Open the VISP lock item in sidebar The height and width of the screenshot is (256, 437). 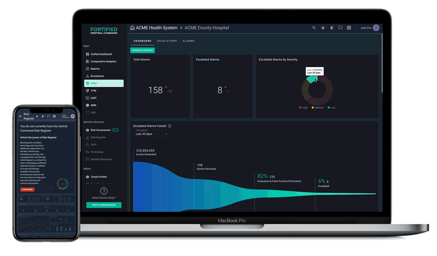click(104, 145)
